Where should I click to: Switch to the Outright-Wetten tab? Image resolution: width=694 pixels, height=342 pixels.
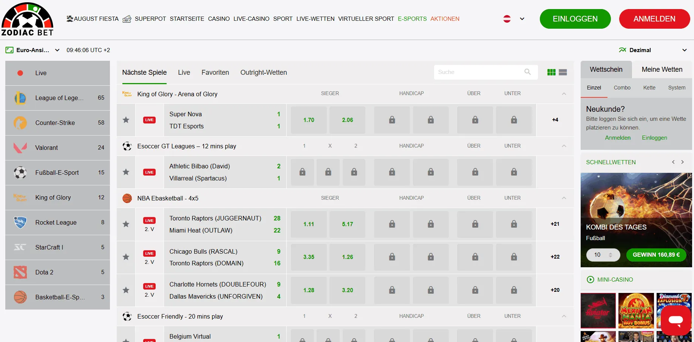[x=263, y=72]
